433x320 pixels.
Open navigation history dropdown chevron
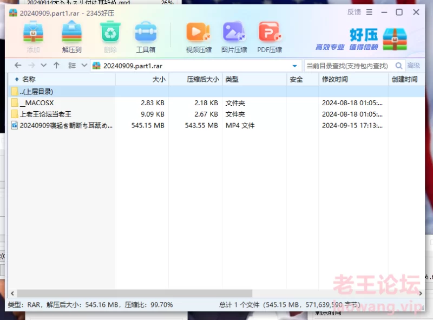(x=44, y=66)
